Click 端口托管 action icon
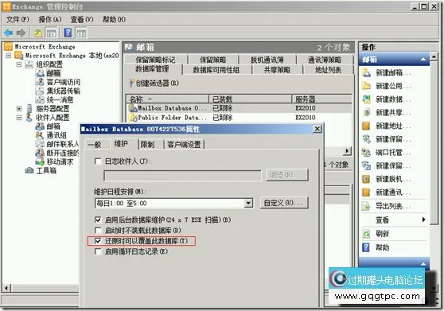The width and height of the screenshot is (444, 311). [x=366, y=153]
